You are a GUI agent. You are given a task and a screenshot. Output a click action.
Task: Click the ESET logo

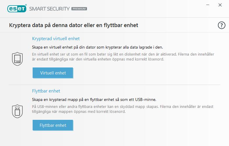click(x=17, y=8)
